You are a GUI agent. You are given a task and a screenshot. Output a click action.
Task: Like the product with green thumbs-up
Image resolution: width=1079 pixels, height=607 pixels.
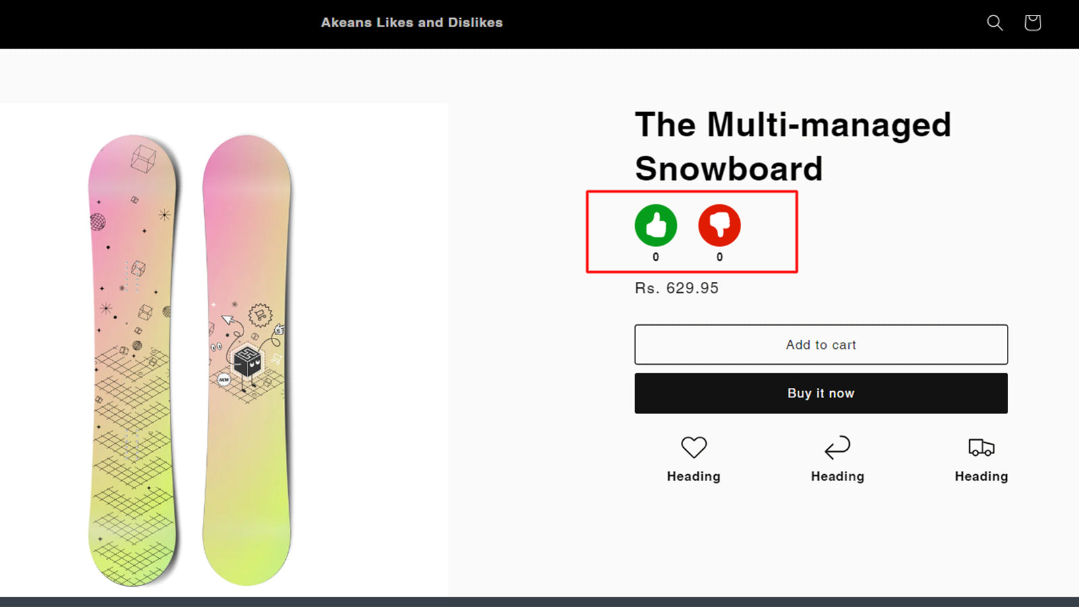(x=655, y=225)
